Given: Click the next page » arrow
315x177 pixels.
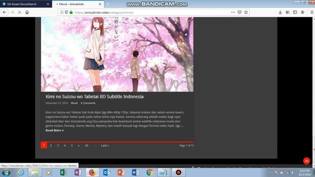Looking at the screenshot, I should coord(79,146).
